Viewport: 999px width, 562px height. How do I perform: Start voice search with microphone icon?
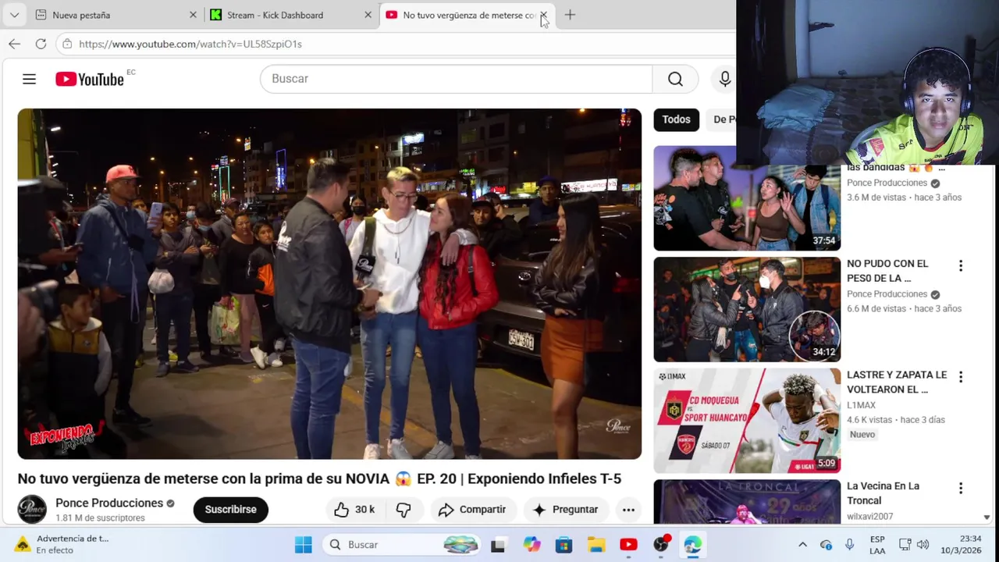coord(724,79)
